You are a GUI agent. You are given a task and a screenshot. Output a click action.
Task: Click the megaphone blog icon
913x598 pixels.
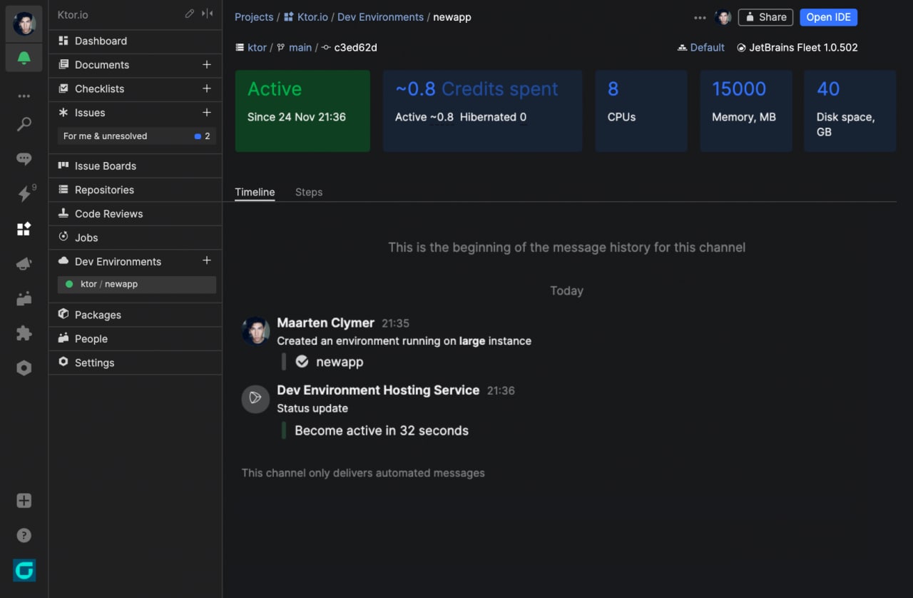pyautogui.click(x=24, y=264)
